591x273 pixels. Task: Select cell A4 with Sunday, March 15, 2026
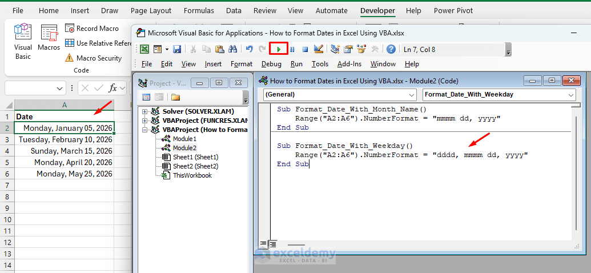(65, 151)
